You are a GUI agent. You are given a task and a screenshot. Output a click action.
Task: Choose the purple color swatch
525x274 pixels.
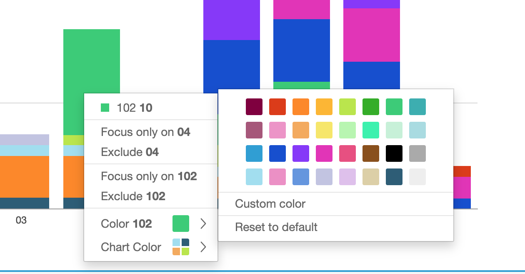(301, 153)
